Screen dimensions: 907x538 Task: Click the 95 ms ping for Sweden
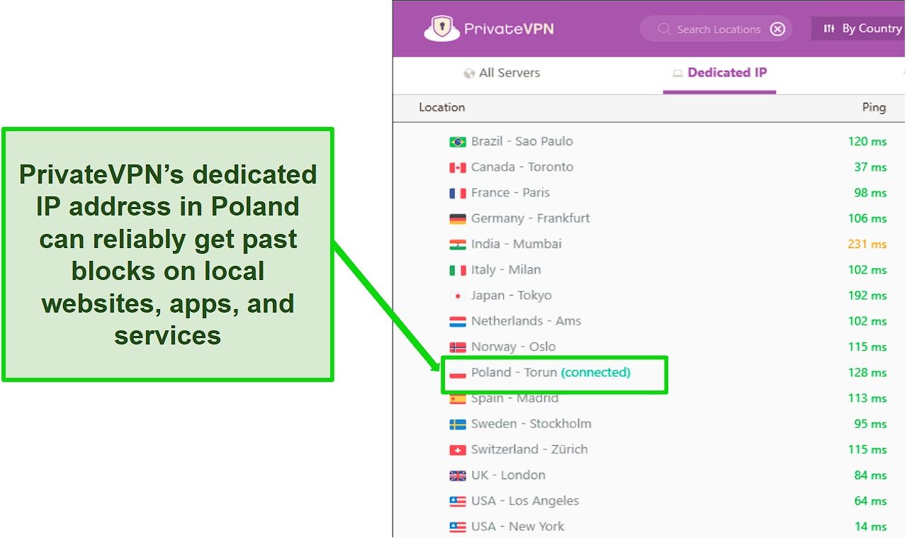[x=870, y=423]
